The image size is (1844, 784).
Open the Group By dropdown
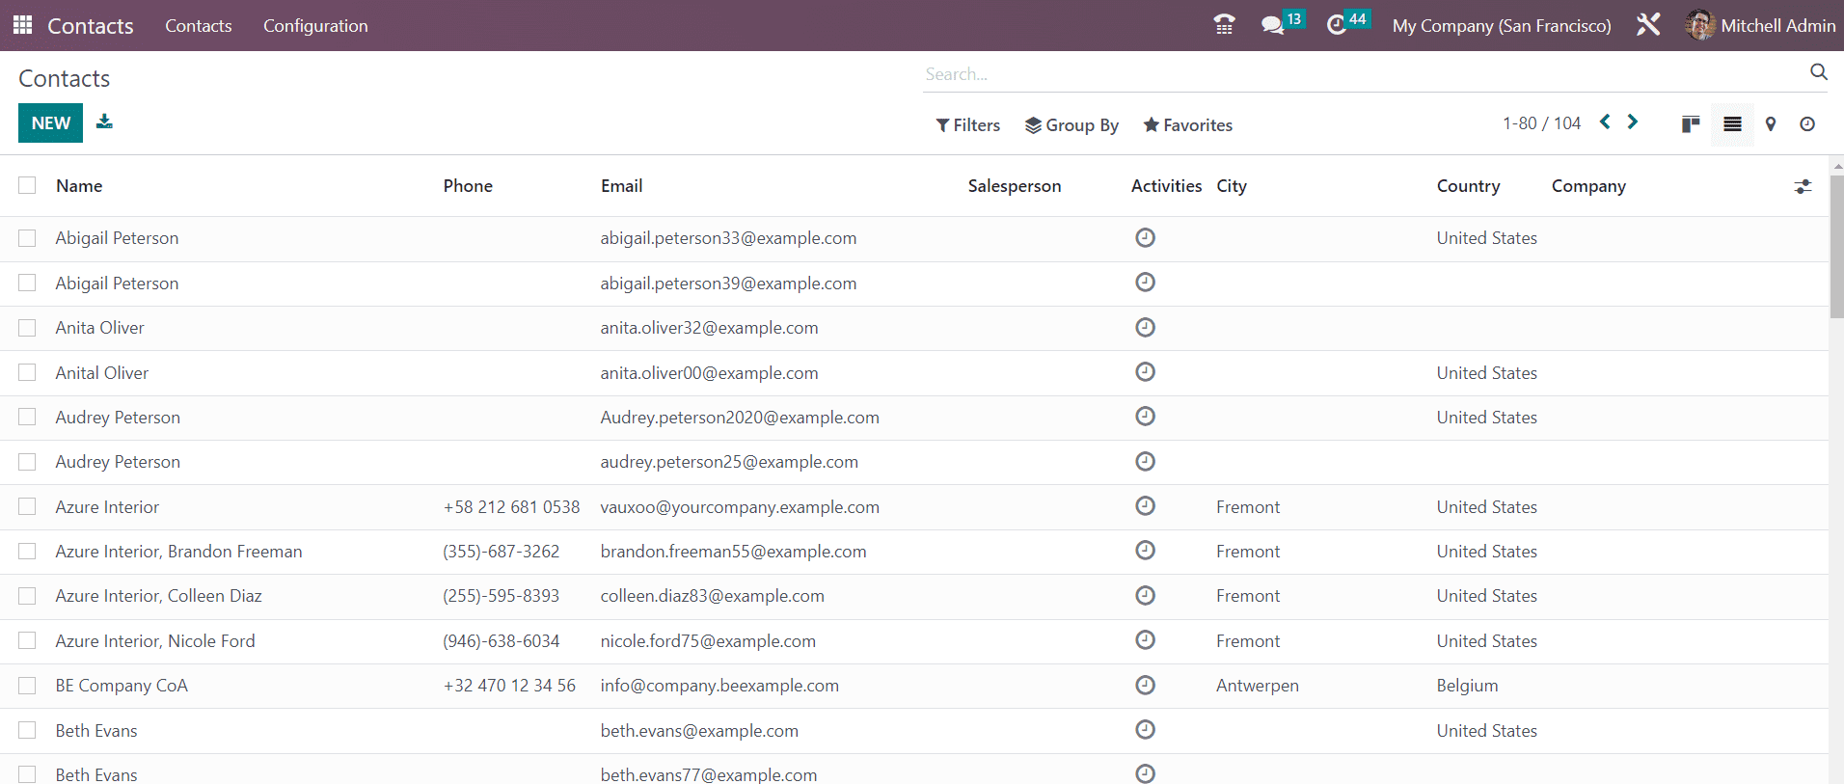[x=1071, y=125]
